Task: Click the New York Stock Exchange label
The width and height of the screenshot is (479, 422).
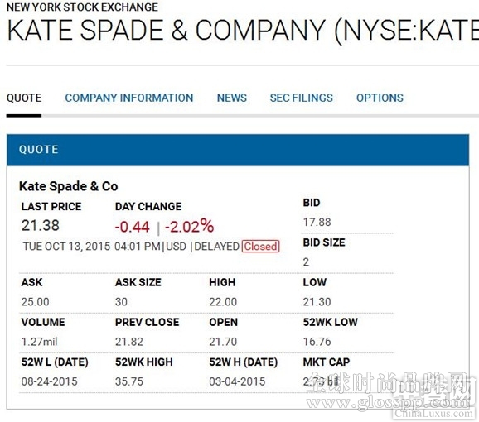Action: (x=83, y=7)
